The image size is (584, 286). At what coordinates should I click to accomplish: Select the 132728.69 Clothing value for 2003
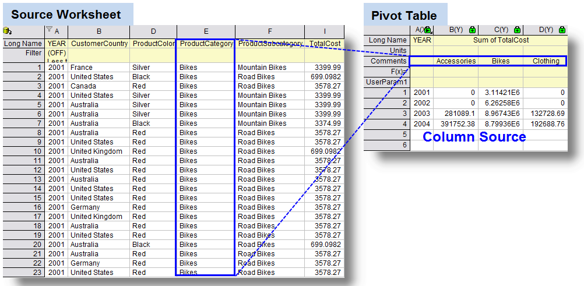tap(545, 113)
